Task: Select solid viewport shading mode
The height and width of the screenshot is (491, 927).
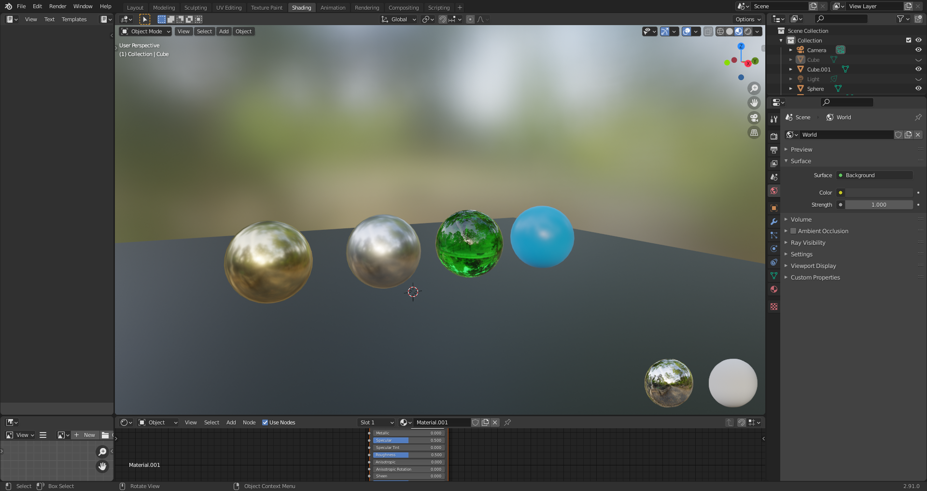Action: point(730,31)
